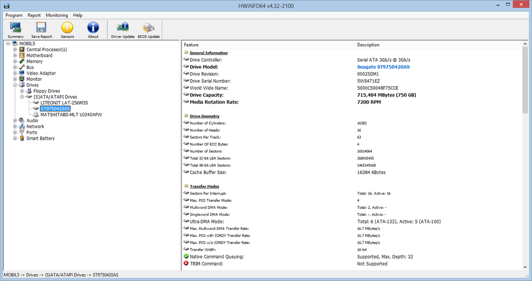Select MATSHITABD-MLT UJ240AFW tree entry
The image size is (532, 281).
(71, 115)
